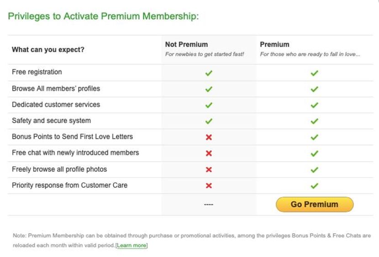Click Not Premium check for Free registration
The height and width of the screenshot is (257, 379).
click(209, 73)
